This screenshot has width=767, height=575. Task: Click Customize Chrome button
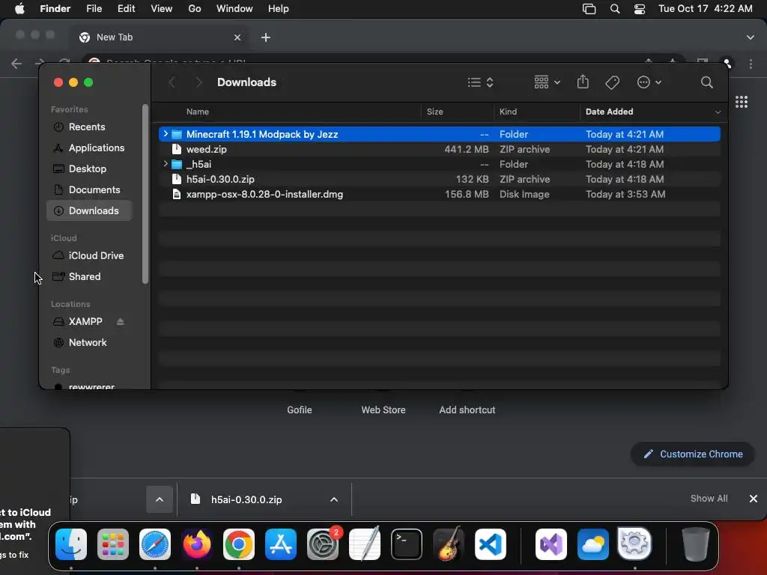point(693,454)
